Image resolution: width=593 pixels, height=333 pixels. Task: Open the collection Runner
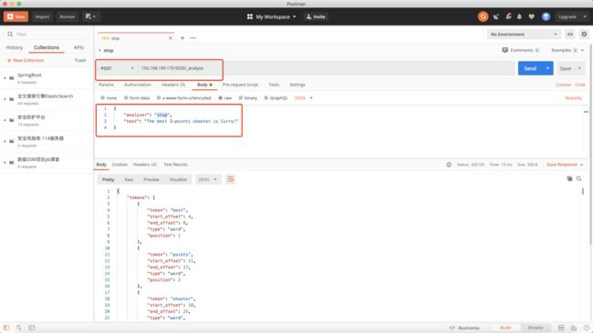coord(68,16)
